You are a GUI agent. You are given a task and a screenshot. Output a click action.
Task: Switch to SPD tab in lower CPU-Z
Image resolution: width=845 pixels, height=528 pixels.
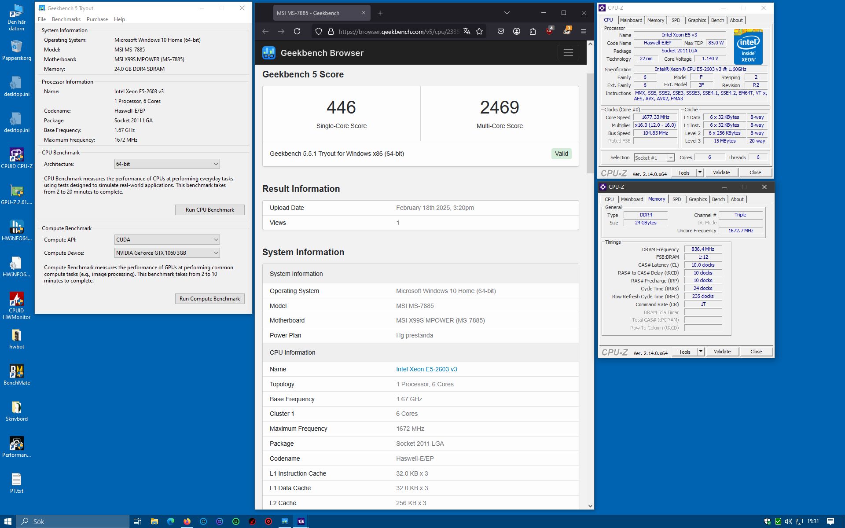676,199
